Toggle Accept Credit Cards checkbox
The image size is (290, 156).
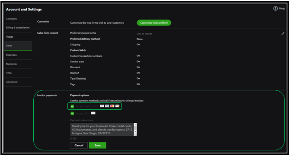click(72, 106)
